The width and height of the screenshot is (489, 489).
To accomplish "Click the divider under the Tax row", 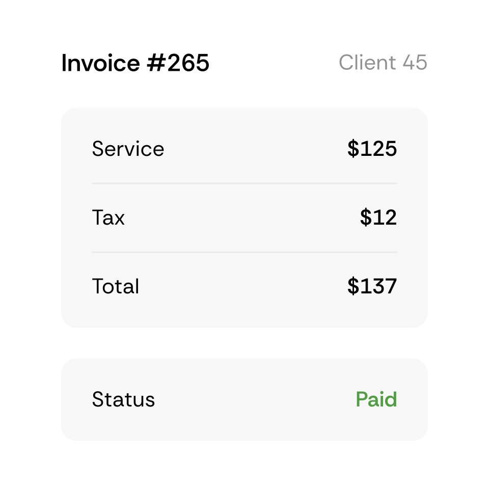I will click(244, 251).
